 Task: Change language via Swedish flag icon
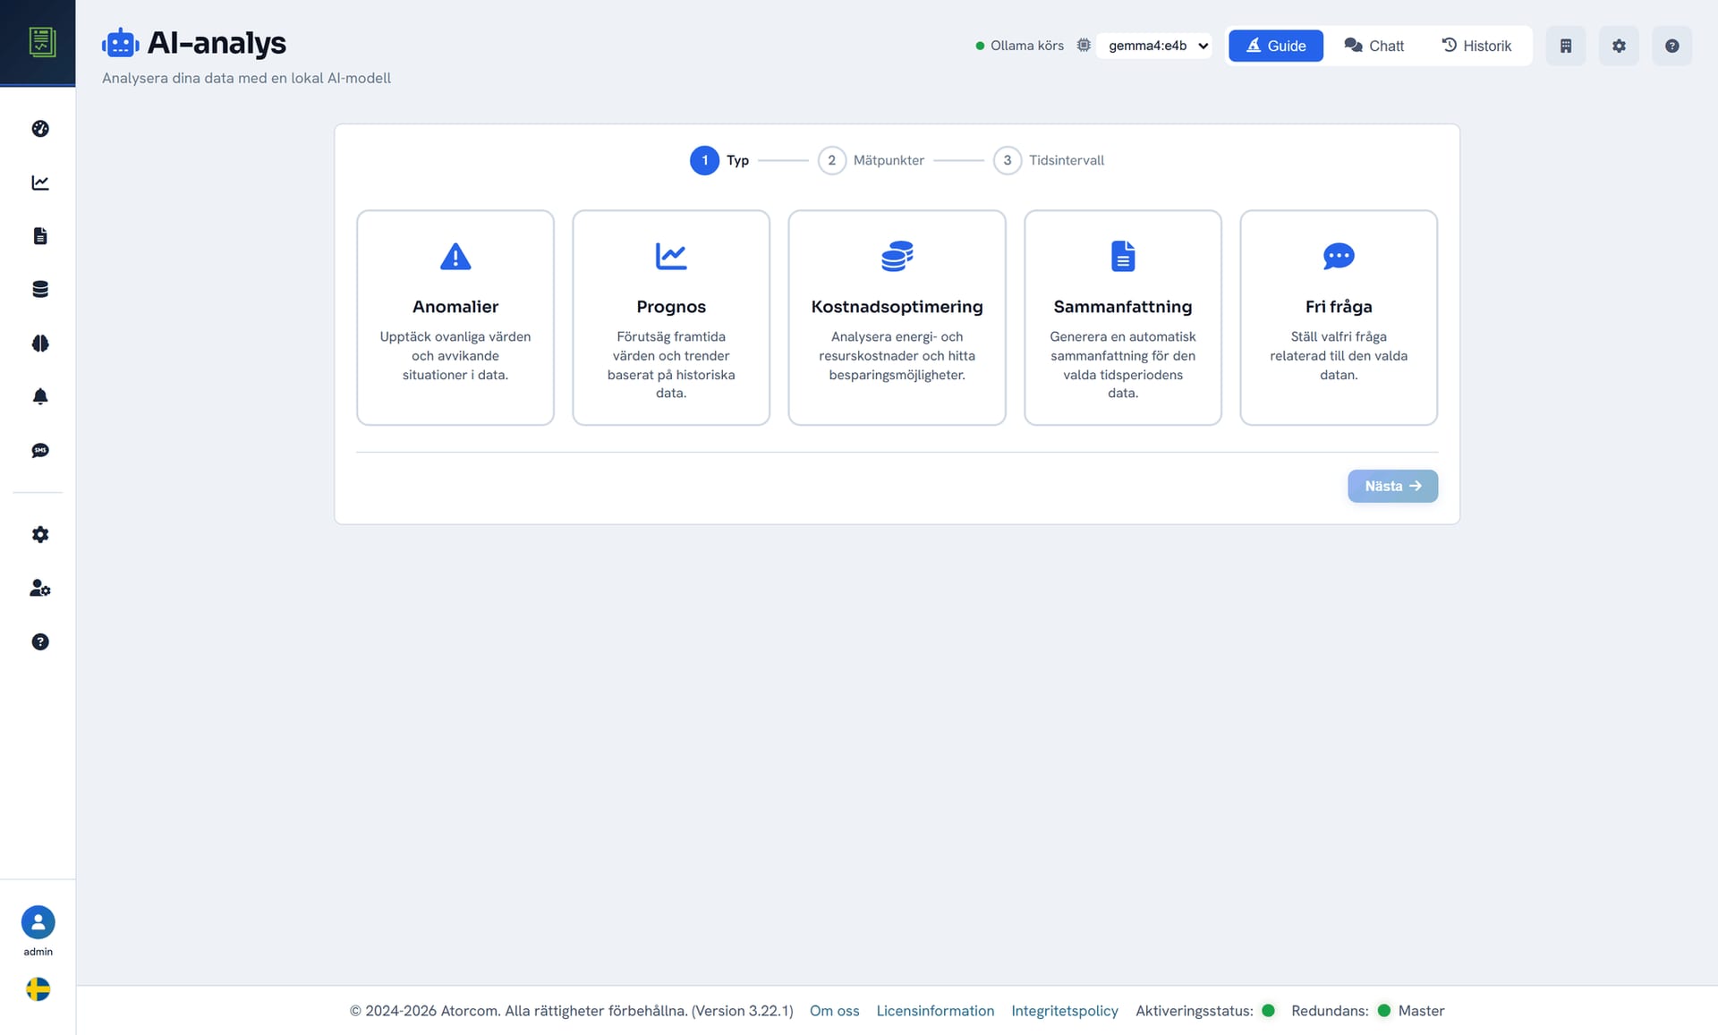tap(38, 988)
